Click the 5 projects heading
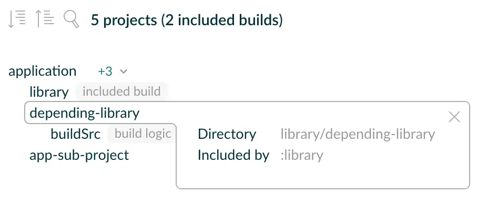 point(124,20)
